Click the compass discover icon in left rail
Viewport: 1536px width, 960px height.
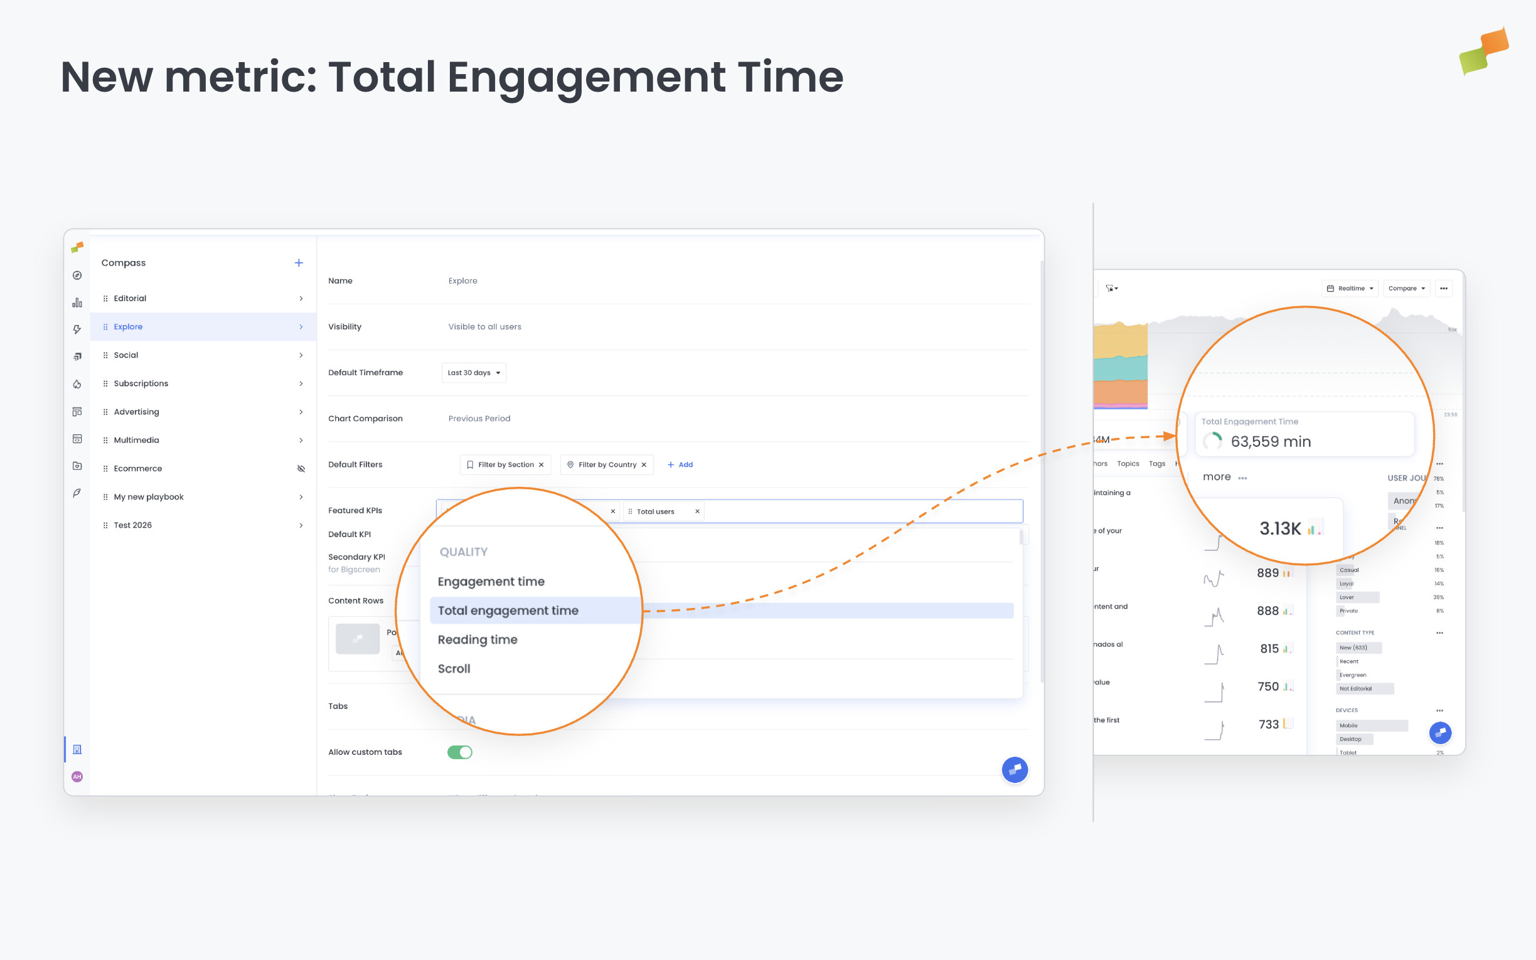click(x=77, y=275)
